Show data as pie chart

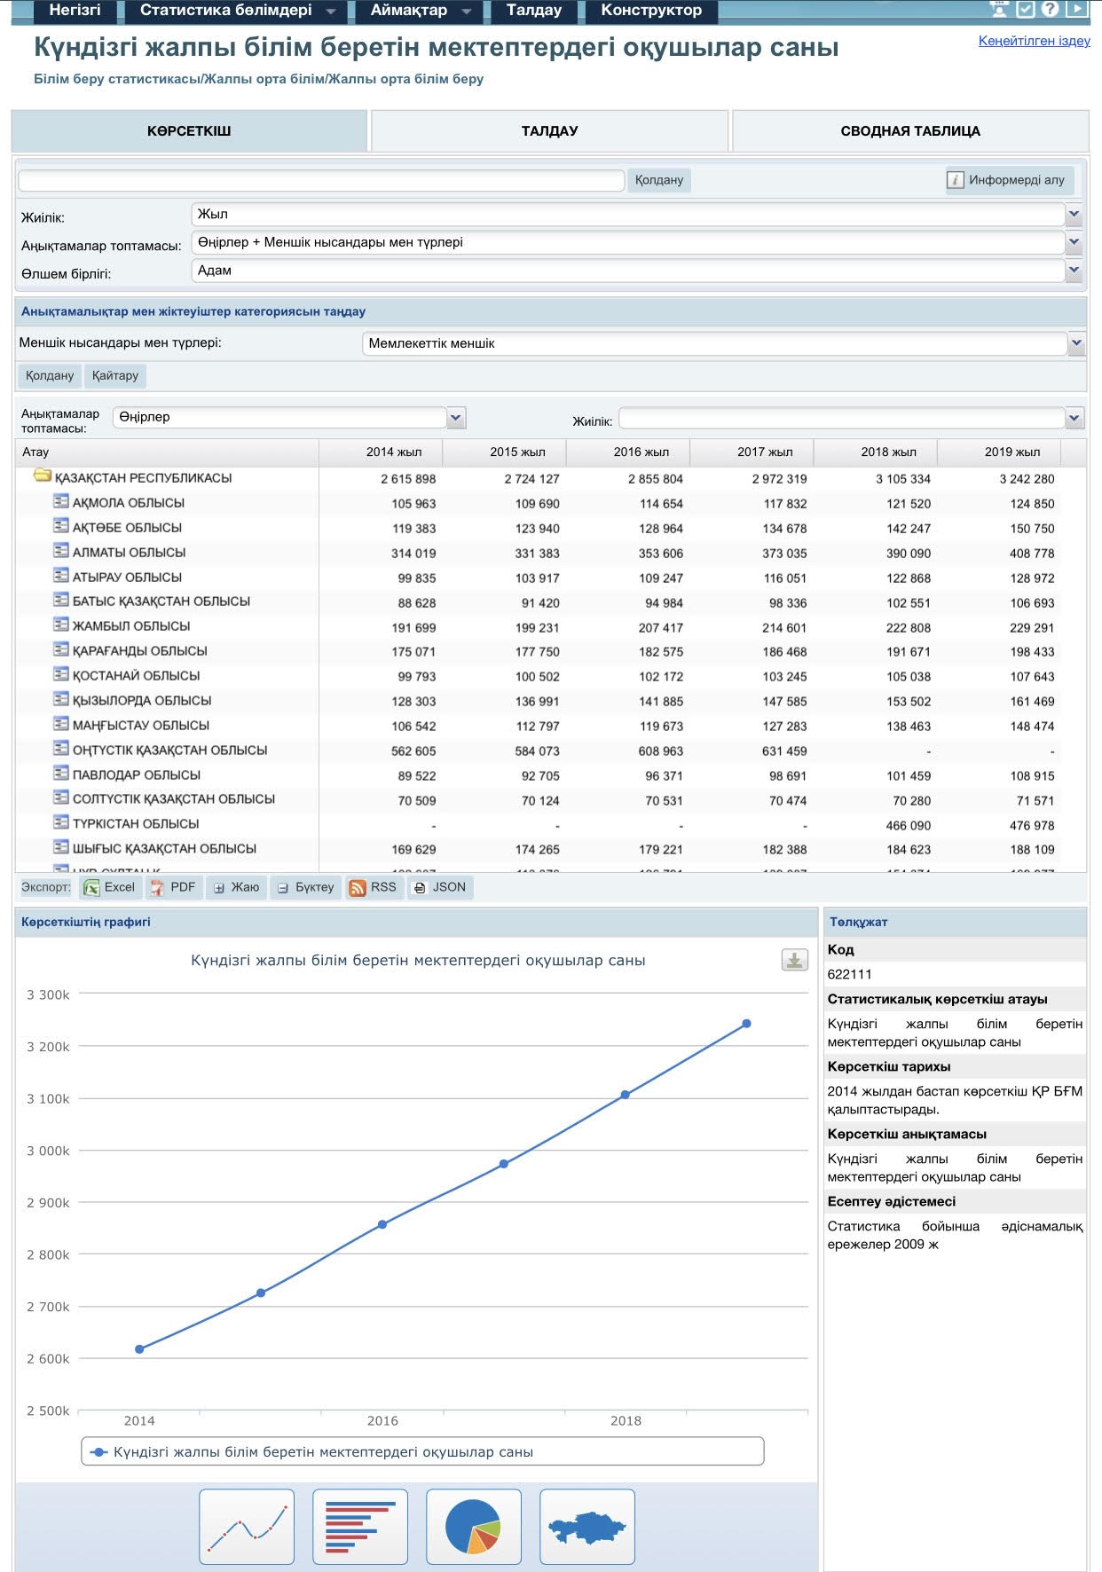[x=473, y=1526]
